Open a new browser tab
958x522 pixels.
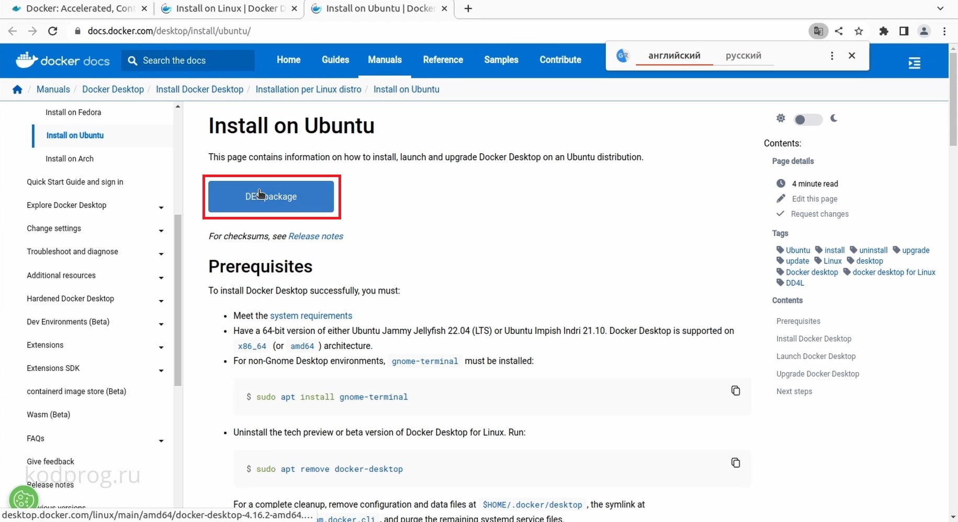[x=468, y=8]
